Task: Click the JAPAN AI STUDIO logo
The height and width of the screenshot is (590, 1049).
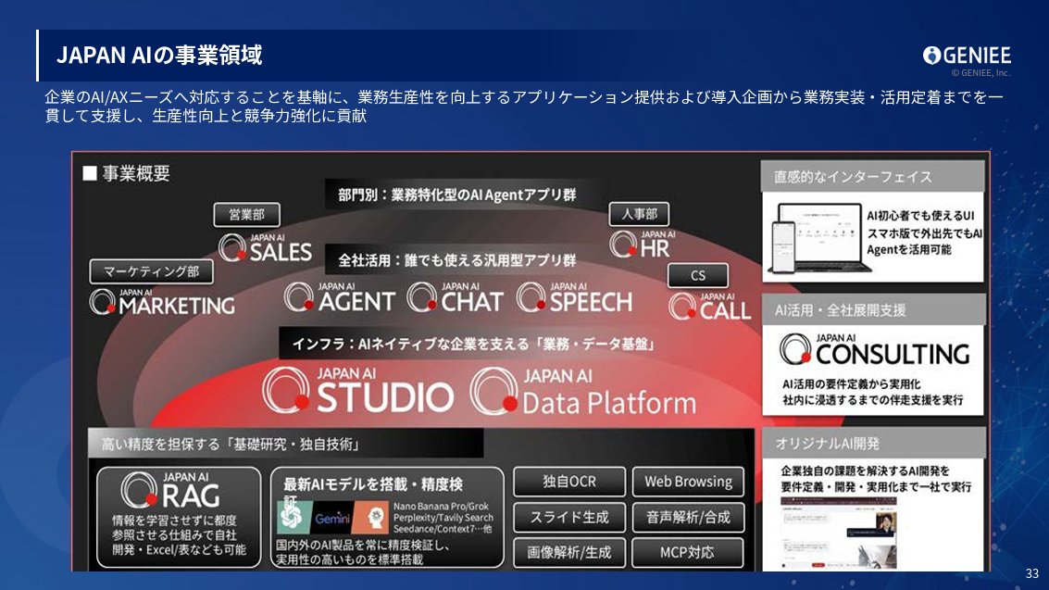Action: [358, 391]
